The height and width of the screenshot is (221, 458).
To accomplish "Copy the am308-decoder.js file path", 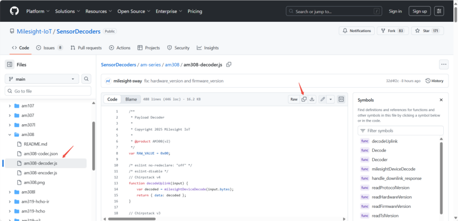I will [x=229, y=64].
